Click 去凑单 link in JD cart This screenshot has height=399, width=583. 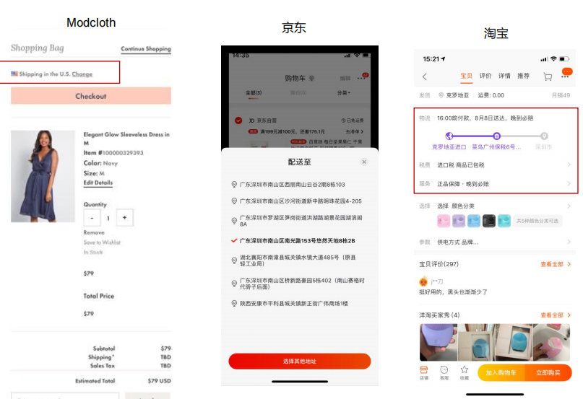tap(354, 131)
